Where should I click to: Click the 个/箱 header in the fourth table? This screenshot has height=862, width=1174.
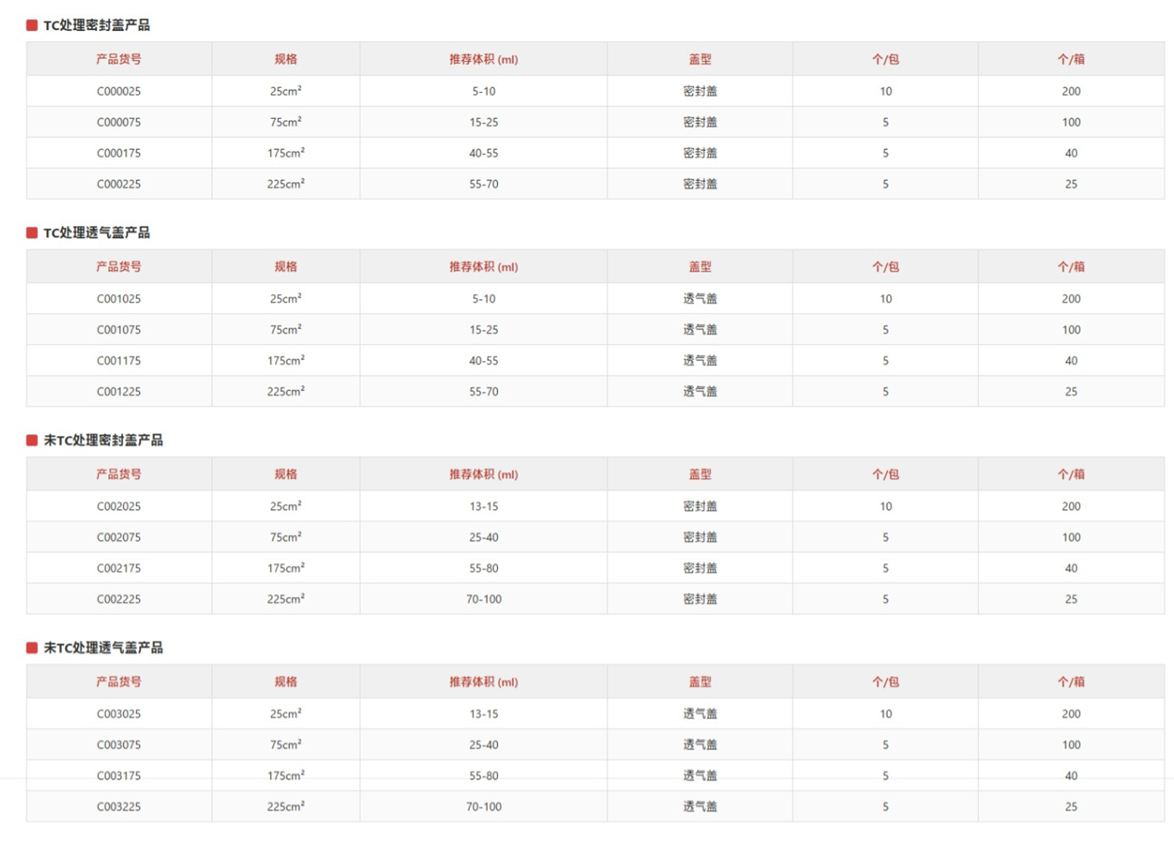pos(1071,682)
